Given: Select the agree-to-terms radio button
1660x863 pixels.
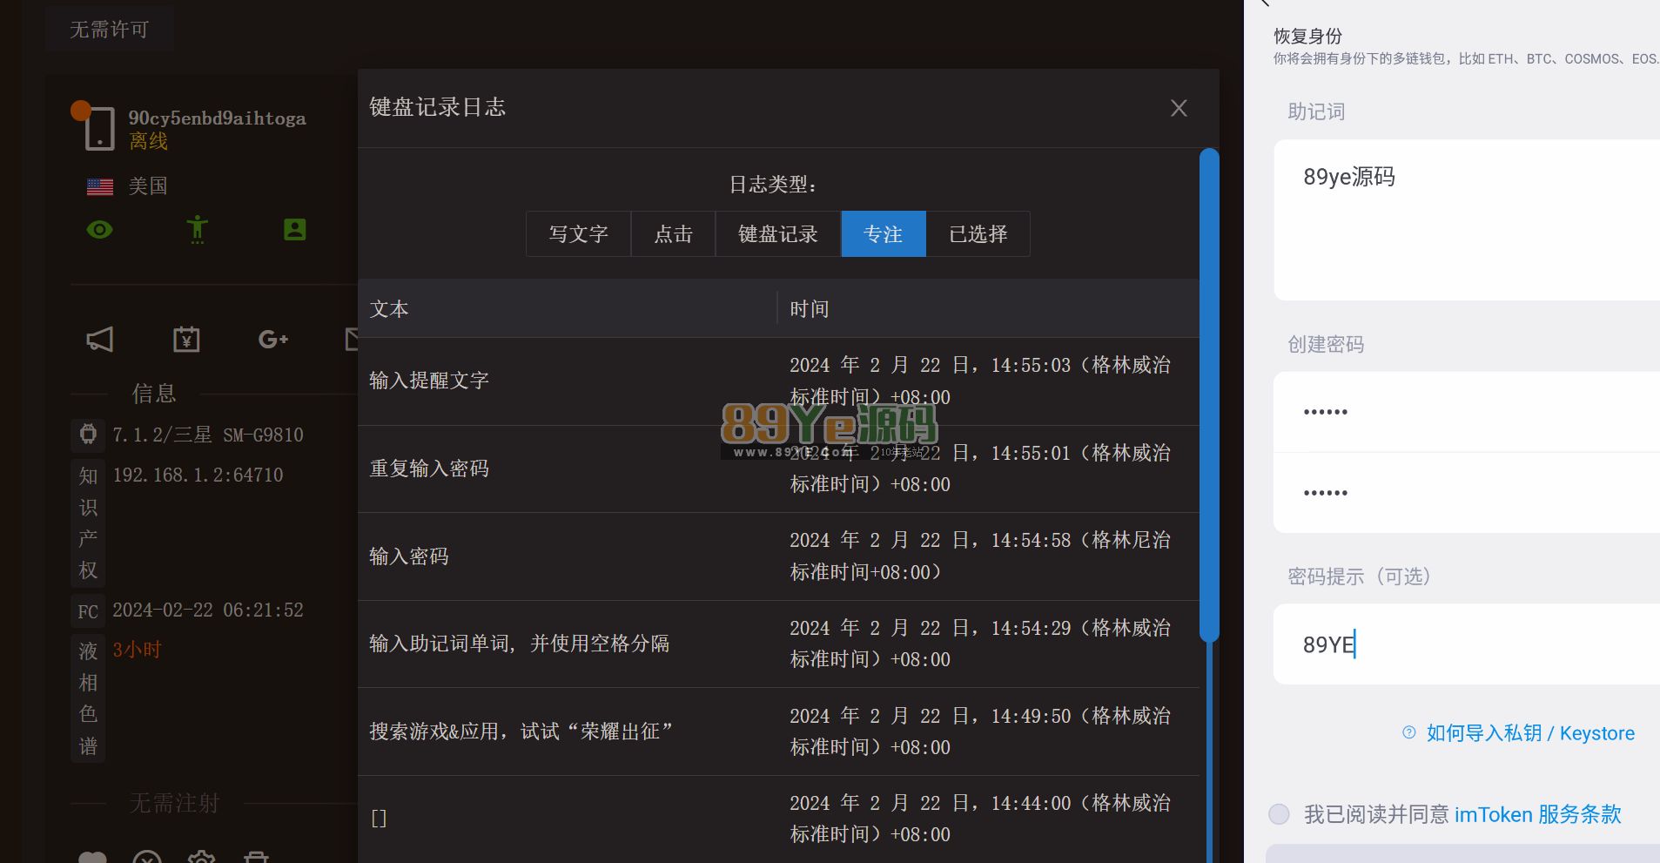Looking at the screenshot, I should click(x=1279, y=814).
